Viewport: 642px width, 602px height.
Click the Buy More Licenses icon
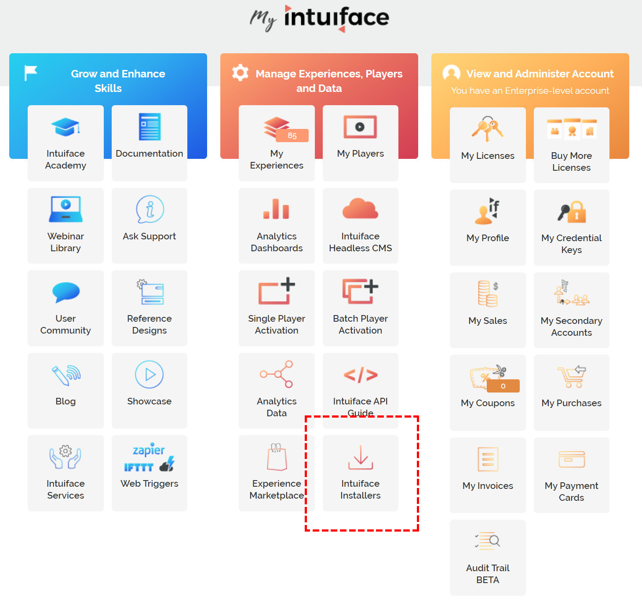point(572,128)
